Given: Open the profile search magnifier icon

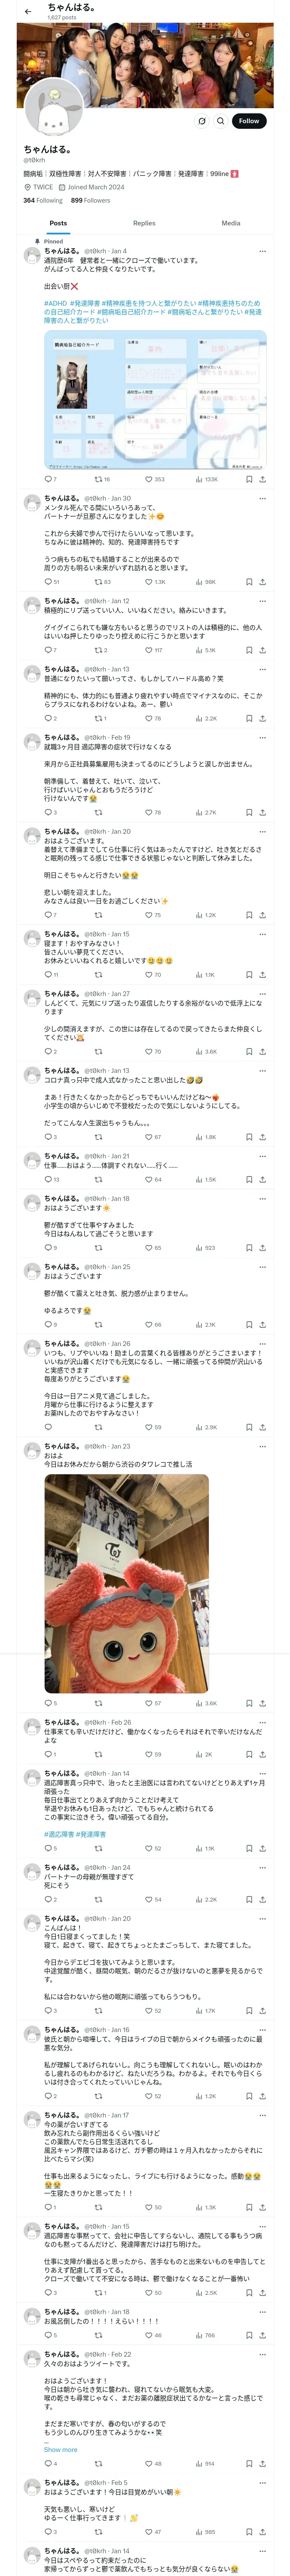Looking at the screenshot, I should pyautogui.click(x=221, y=121).
